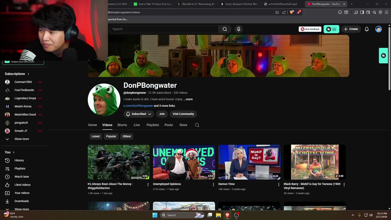Switch to the Wario64 on X browser tab
Image resolution: width=391 pixels, height=220 pixels.
(197, 4)
